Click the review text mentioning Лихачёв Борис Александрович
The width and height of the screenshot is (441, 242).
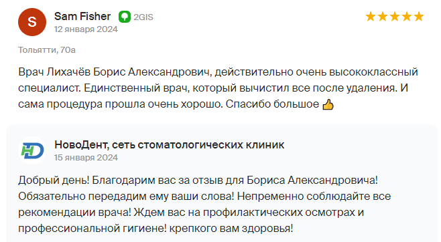[218, 88]
